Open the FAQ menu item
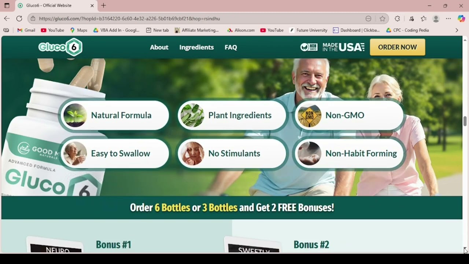The image size is (469, 264). 231,47
